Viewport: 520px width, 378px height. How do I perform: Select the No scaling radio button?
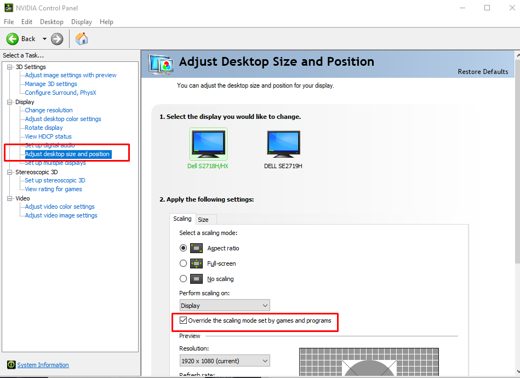184,279
